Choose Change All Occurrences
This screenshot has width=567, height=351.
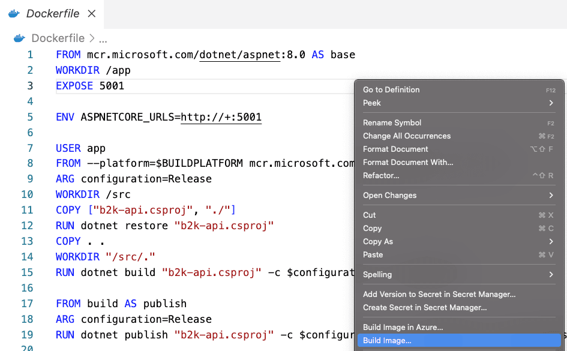tap(459, 136)
